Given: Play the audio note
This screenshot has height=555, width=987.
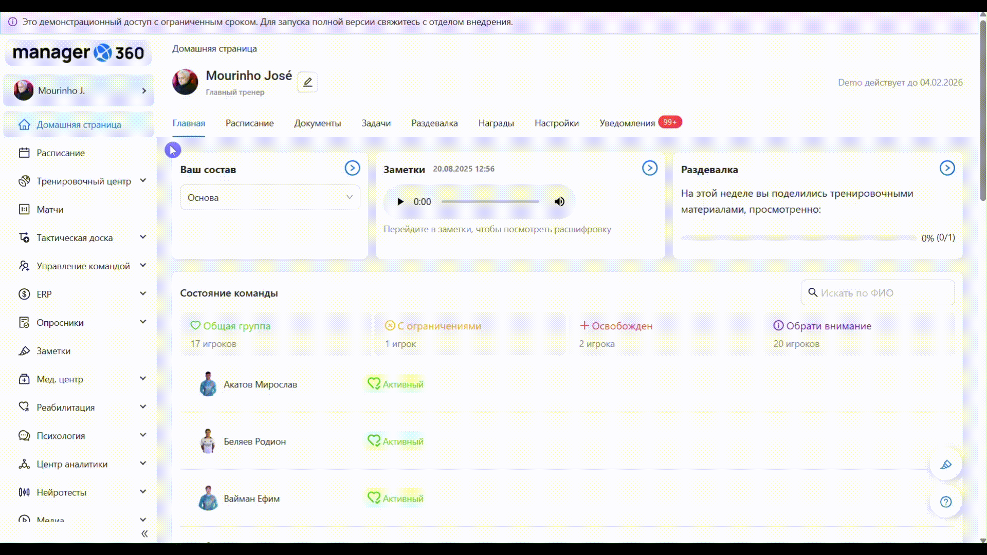Looking at the screenshot, I should (x=400, y=202).
